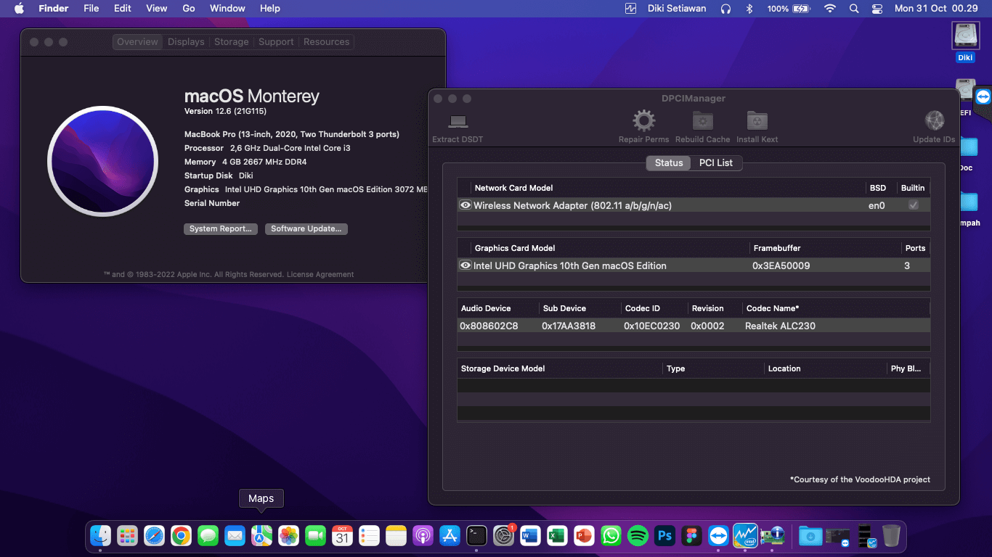Switch to PCI List tab in DPCIManager

(716, 163)
